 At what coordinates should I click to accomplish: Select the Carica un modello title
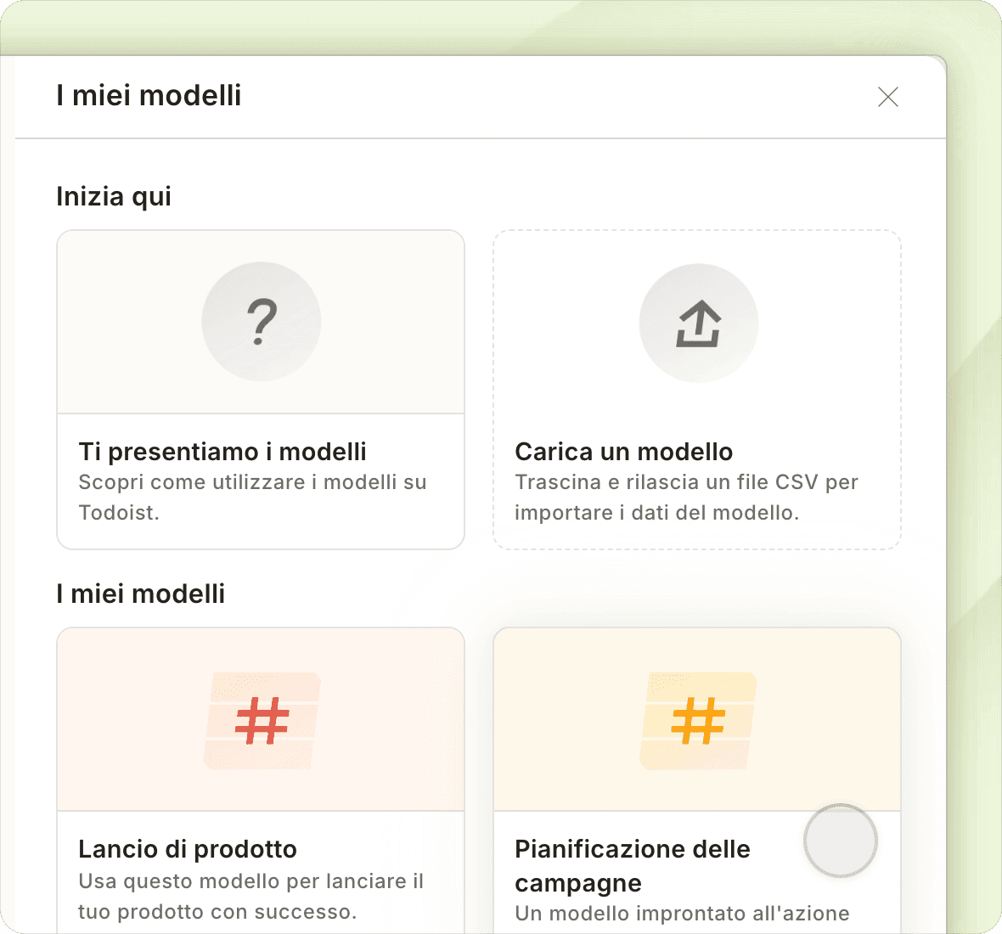click(623, 452)
